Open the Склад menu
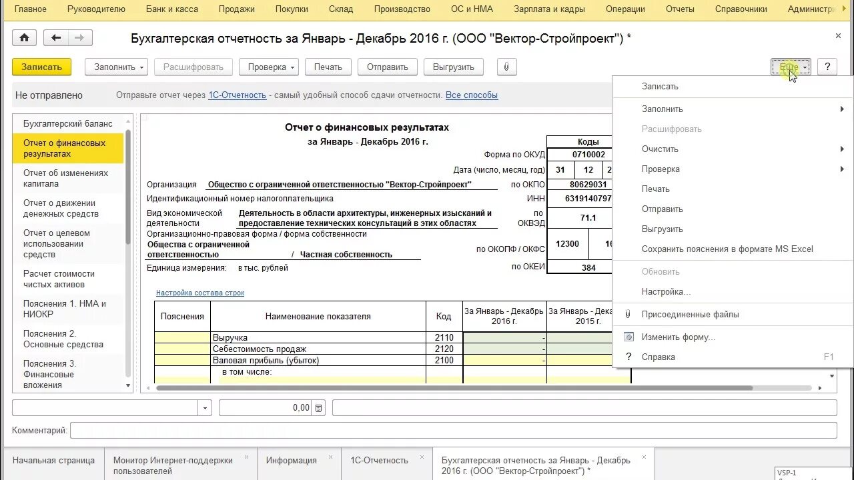This screenshot has height=480, width=854. pos(341,9)
